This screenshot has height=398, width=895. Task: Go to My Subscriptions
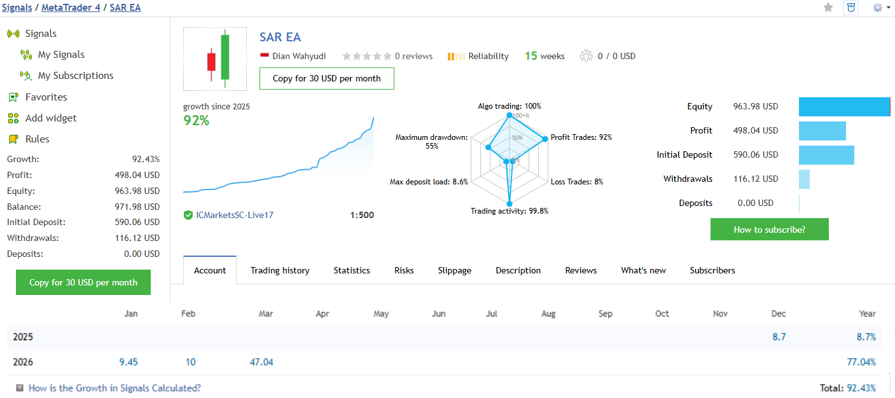(x=75, y=76)
